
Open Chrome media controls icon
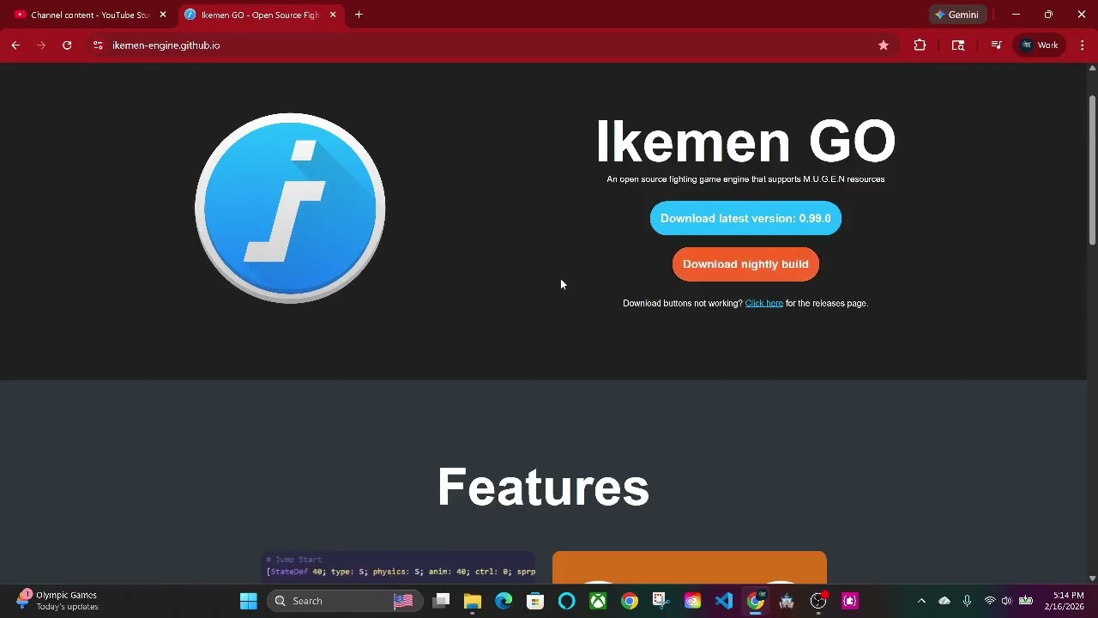(996, 45)
